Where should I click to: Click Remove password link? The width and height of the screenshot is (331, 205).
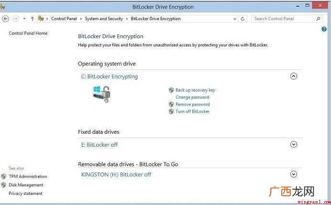(x=193, y=104)
